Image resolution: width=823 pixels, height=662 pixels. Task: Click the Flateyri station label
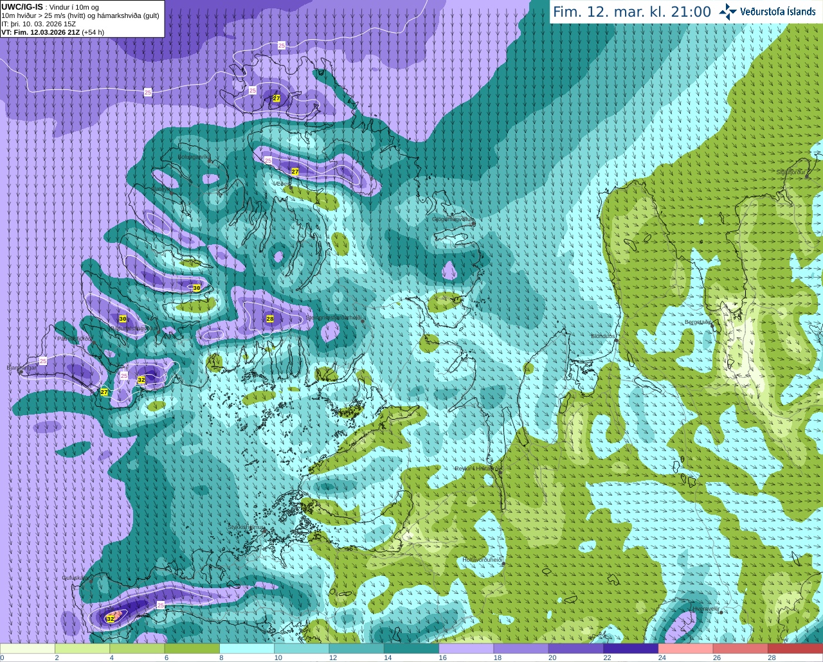pyautogui.click(x=162, y=189)
